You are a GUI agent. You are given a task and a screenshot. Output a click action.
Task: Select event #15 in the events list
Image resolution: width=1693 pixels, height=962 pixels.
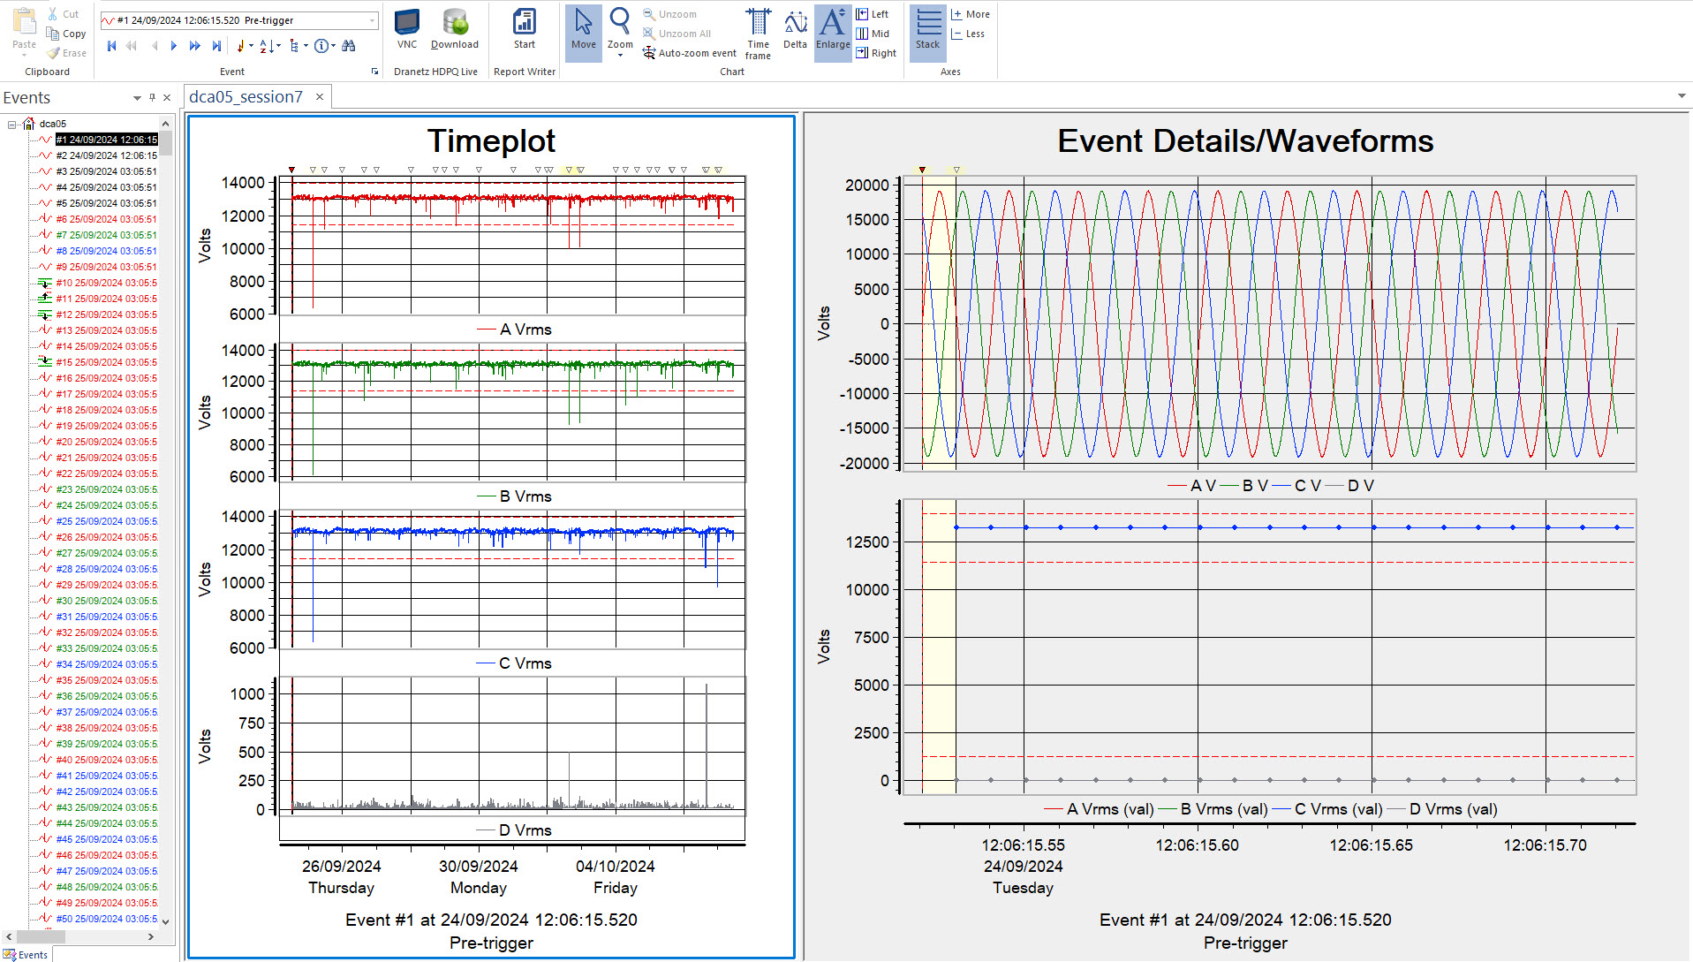pyautogui.click(x=106, y=362)
